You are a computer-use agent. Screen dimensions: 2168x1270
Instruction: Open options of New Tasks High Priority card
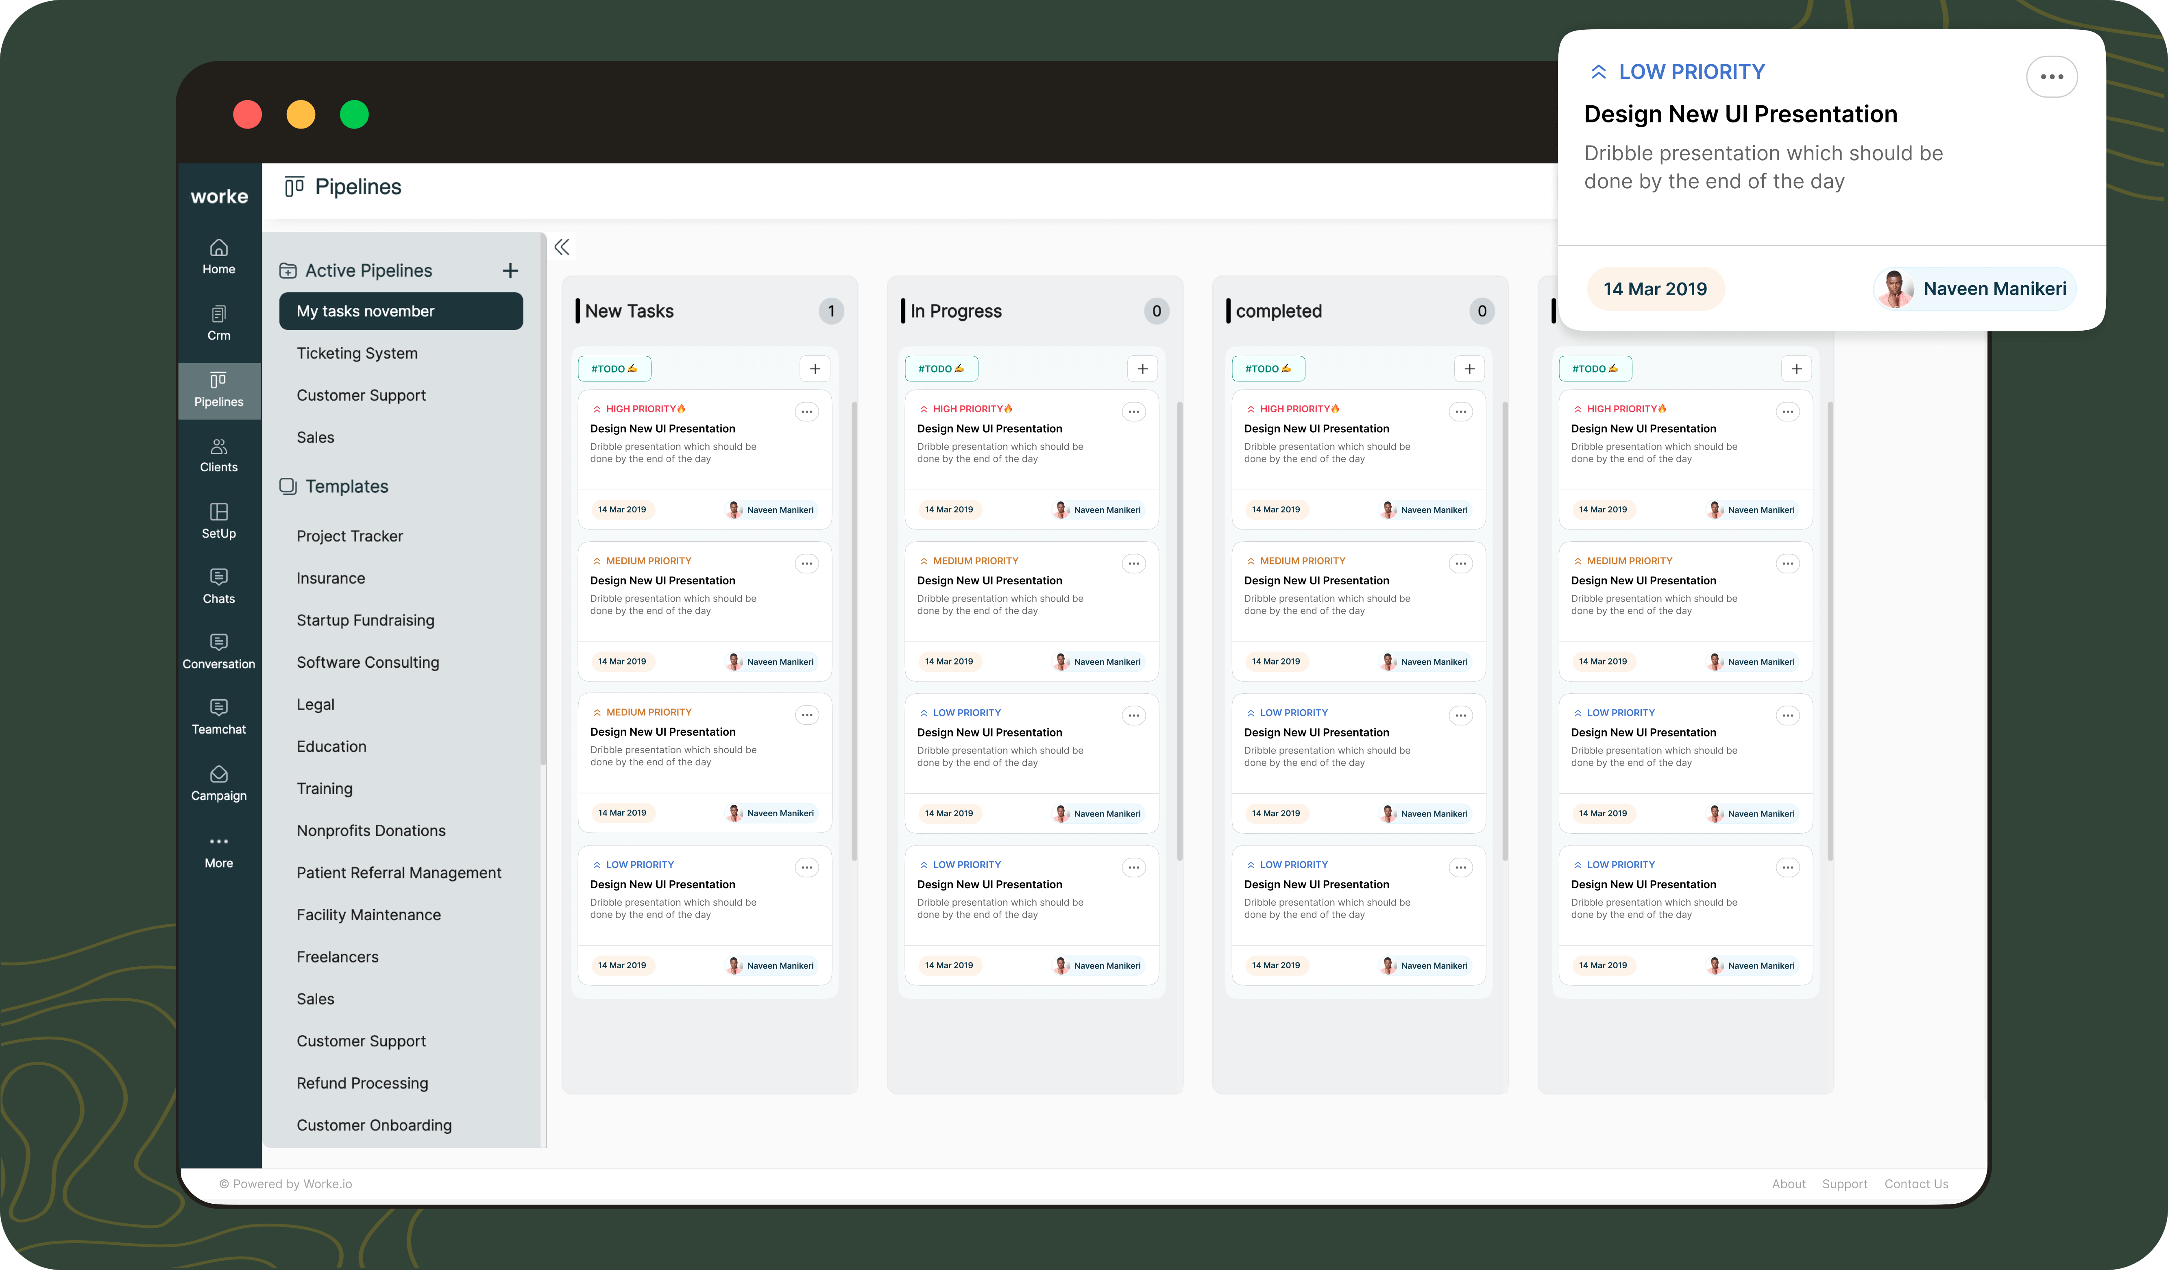(x=806, y=411)
